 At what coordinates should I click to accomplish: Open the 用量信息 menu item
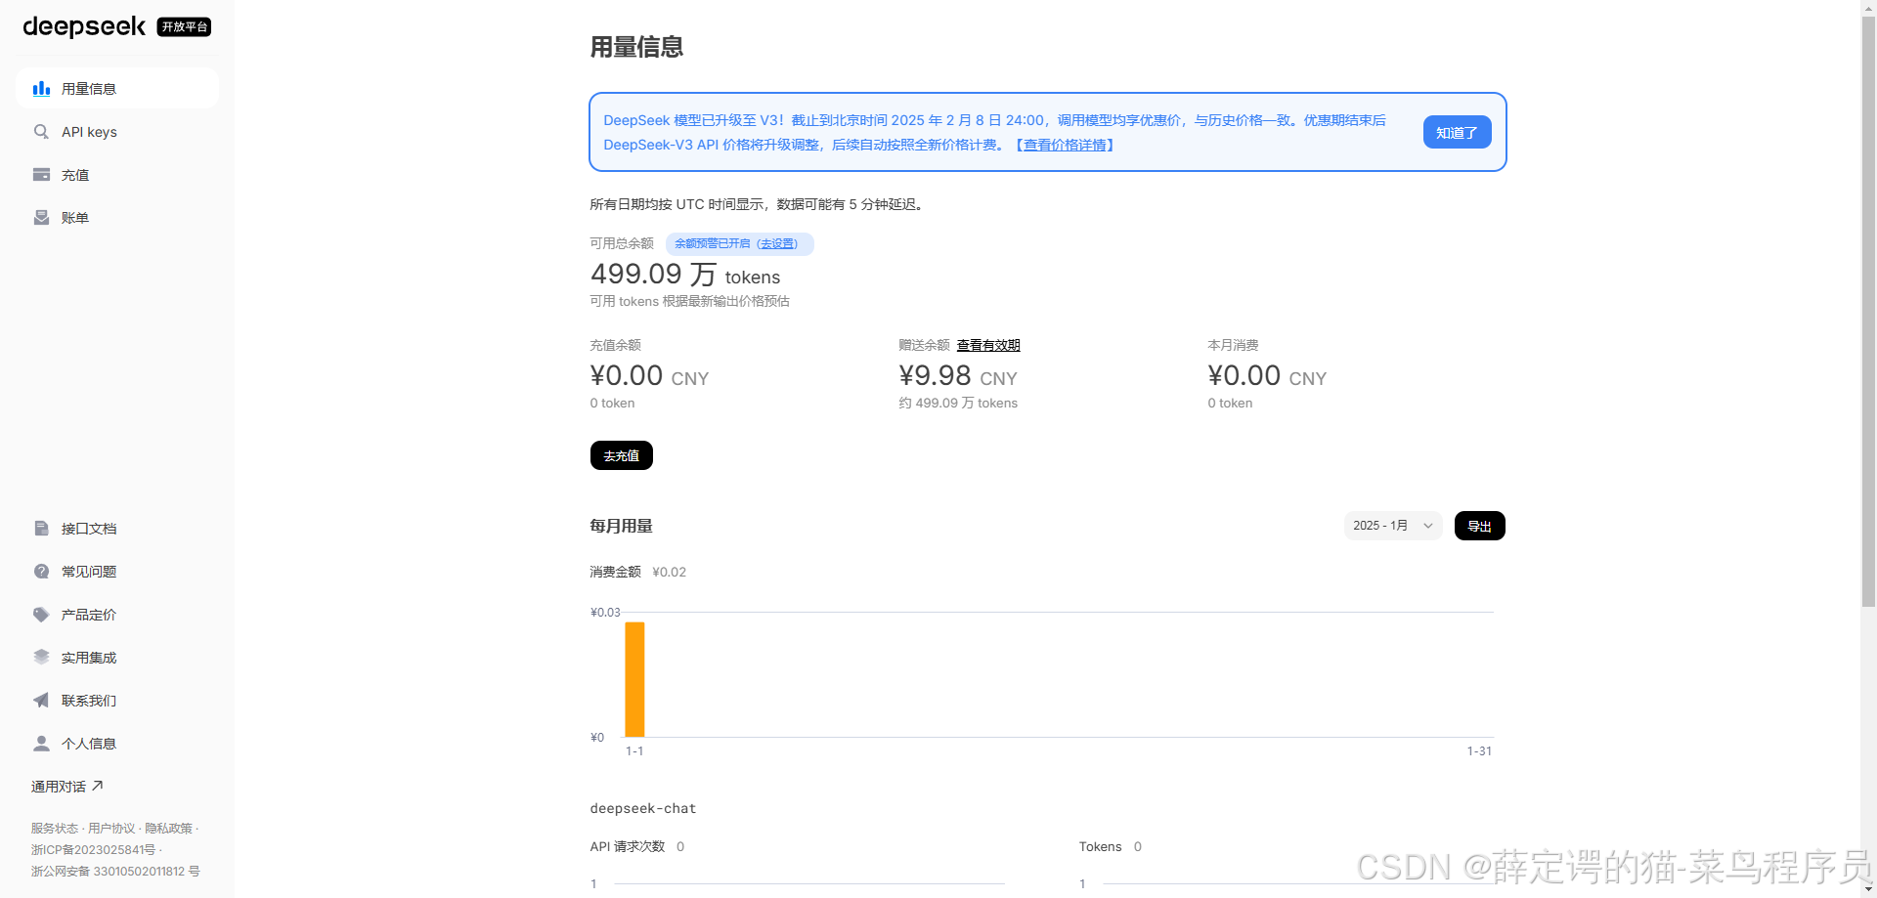click(x=117, y=89)
